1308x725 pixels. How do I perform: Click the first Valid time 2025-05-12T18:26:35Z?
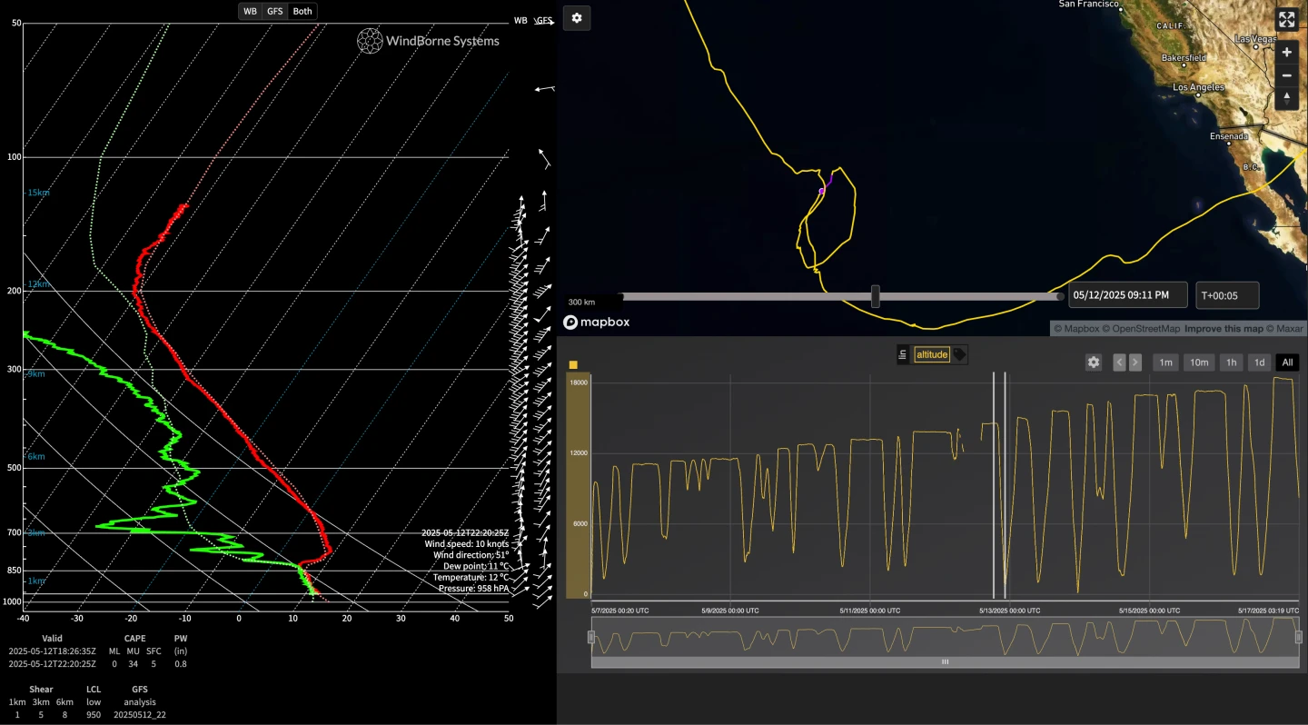coord(52,651)
